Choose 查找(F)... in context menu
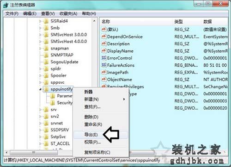231x167 pixels. tap(101, 106)
